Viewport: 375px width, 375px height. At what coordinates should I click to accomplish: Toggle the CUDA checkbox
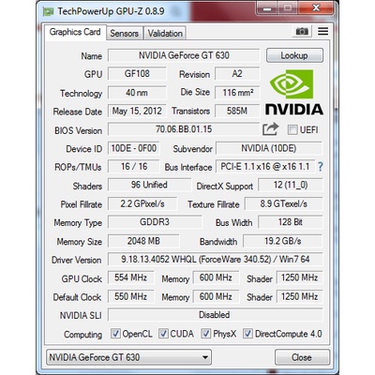point(163,334)
